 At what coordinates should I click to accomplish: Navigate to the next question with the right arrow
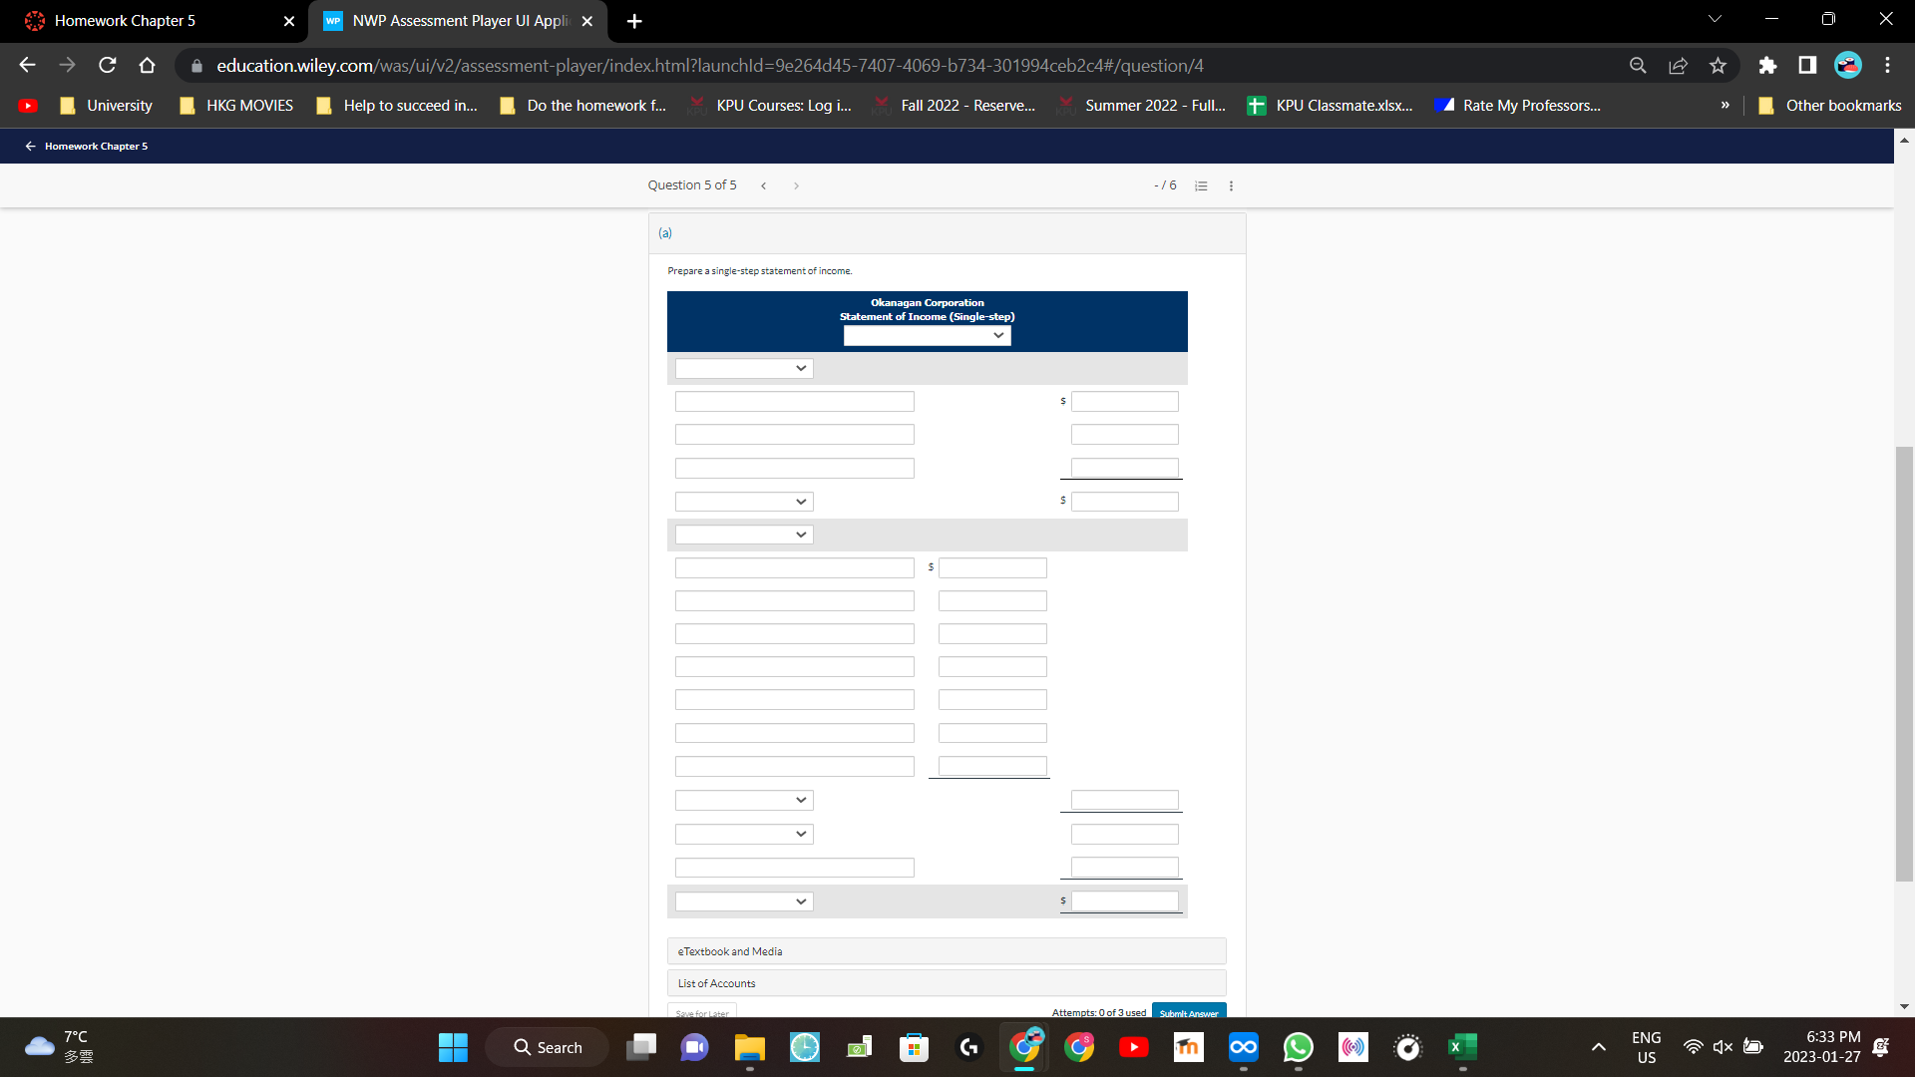click(796, 185)
